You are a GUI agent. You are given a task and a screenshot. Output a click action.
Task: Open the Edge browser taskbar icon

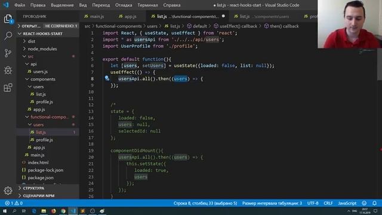pos(34,211)
